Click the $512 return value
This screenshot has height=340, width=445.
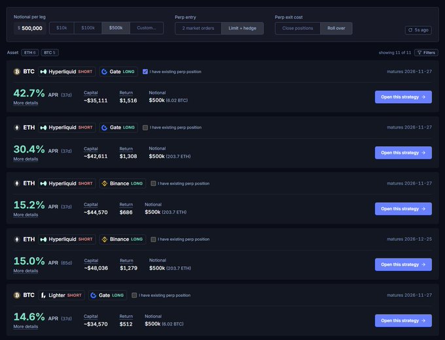[x=126, y=324]
